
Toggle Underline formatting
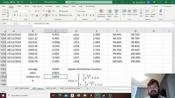(20, 15)
